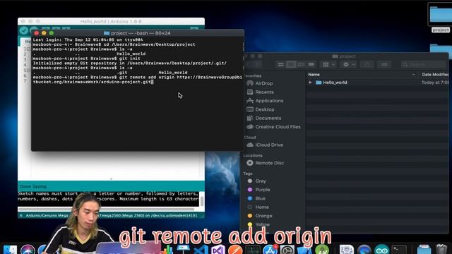The width and height of the screenshot is (452, 254).
Task: Open Serial Monitor in Arduino window
Action: (x=194, y=29)
